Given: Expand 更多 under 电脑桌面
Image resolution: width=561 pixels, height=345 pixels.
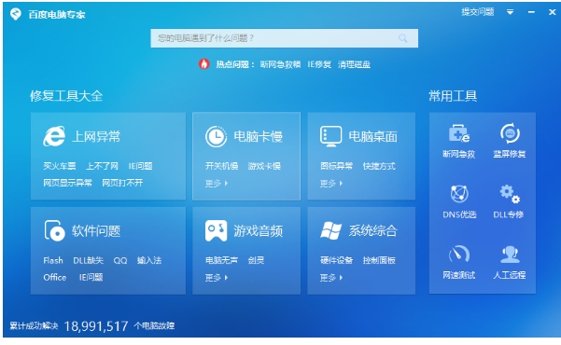Looking at the screenshot, I should [331, 184].
